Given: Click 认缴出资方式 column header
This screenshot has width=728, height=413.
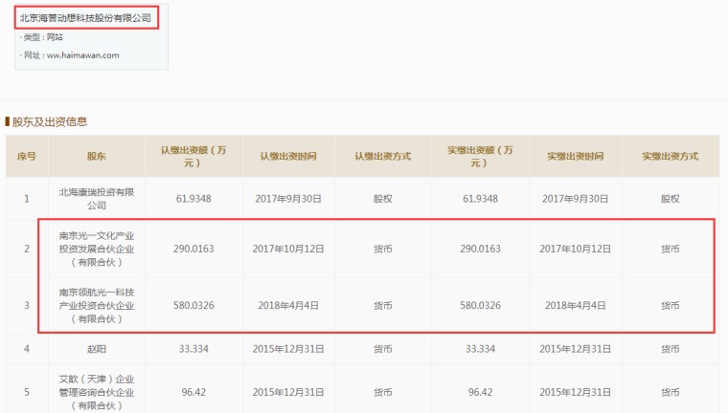Looking at the screenshot, I should click(x=382, y=156).
